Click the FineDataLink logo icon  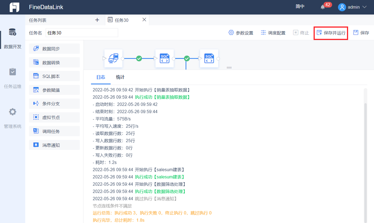point(14,7)
